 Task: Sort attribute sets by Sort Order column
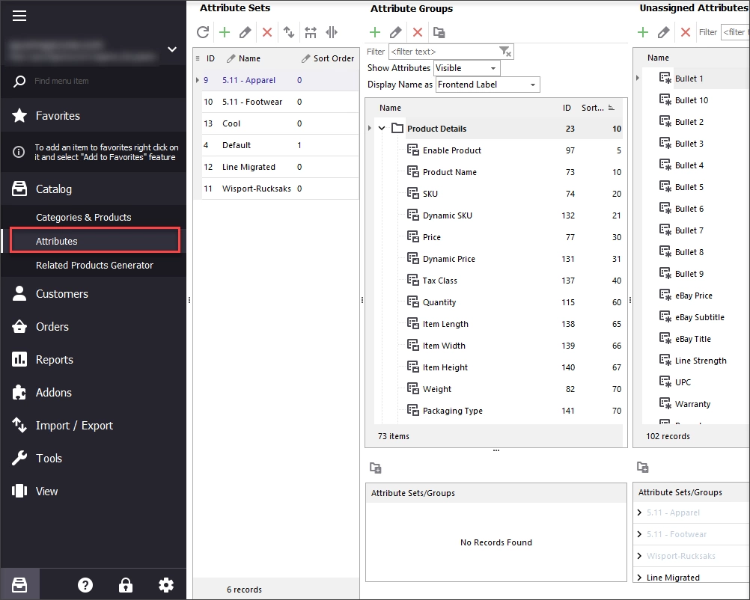click(328, 58)
